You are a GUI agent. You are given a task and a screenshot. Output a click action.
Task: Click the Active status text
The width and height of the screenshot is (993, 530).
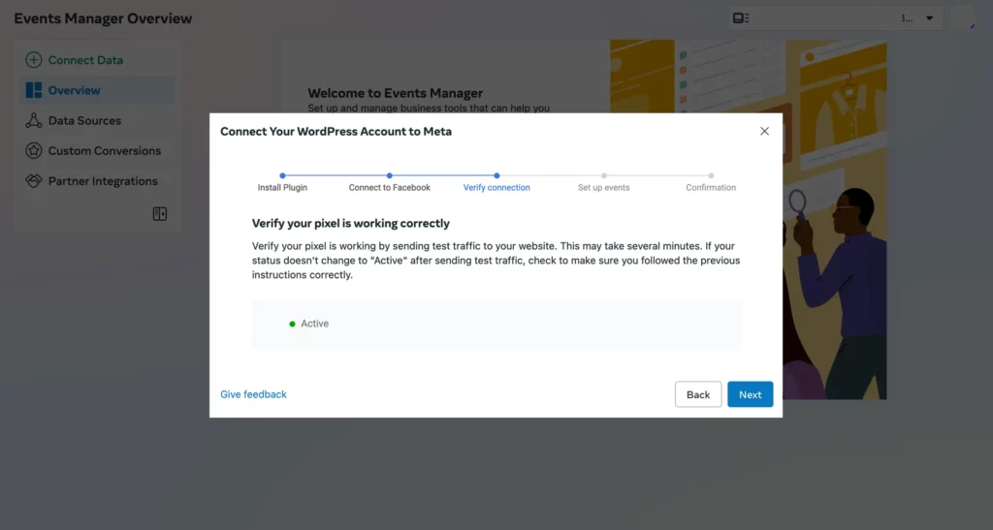[x=315, y=324]
